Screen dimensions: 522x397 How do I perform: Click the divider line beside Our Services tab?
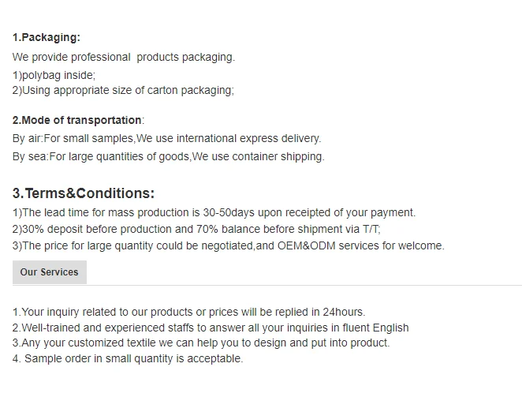[304, 284]
